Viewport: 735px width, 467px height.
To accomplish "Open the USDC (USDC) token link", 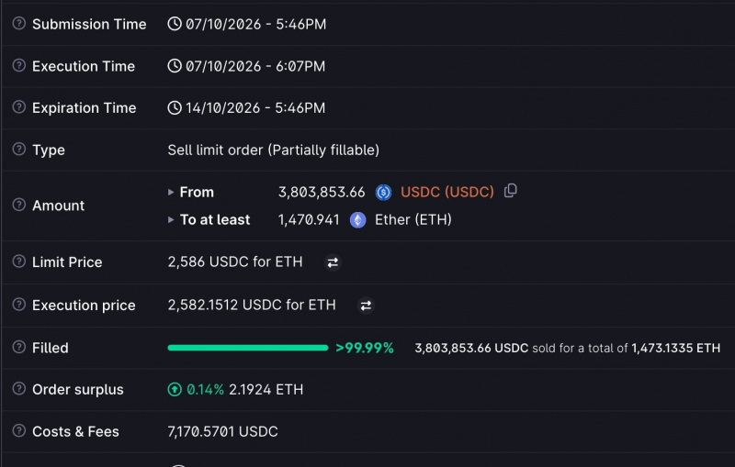I will pos(447,192).
